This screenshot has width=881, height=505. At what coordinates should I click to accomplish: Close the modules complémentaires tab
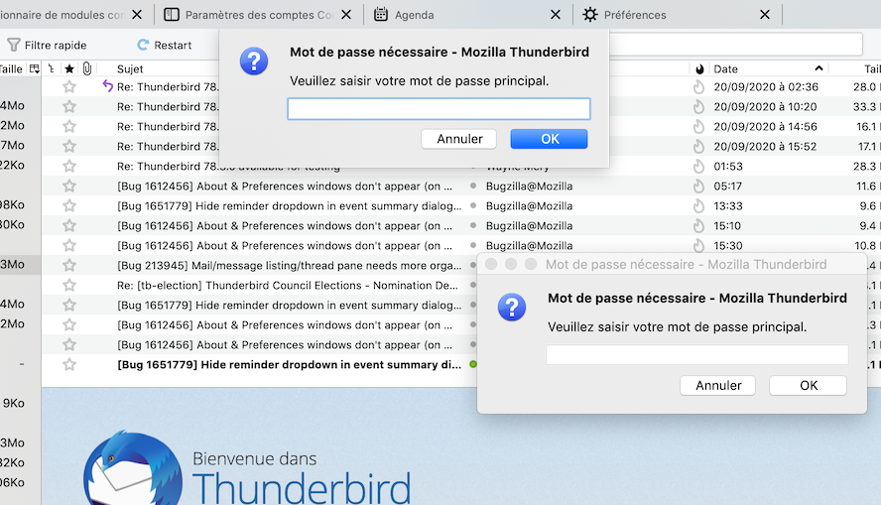coord(137,15)
